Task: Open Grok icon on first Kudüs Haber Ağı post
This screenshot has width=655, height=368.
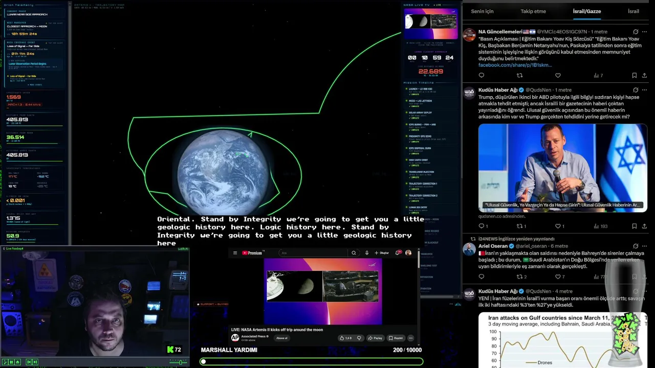Action: tap(636, 90)
